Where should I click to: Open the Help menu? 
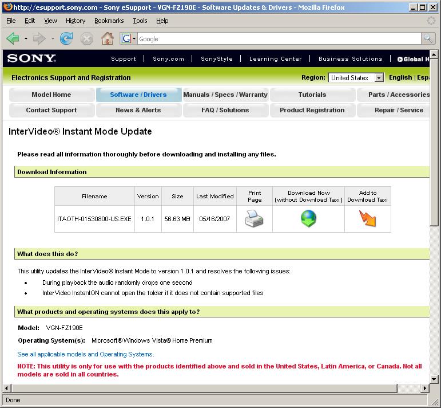point(162,21)
